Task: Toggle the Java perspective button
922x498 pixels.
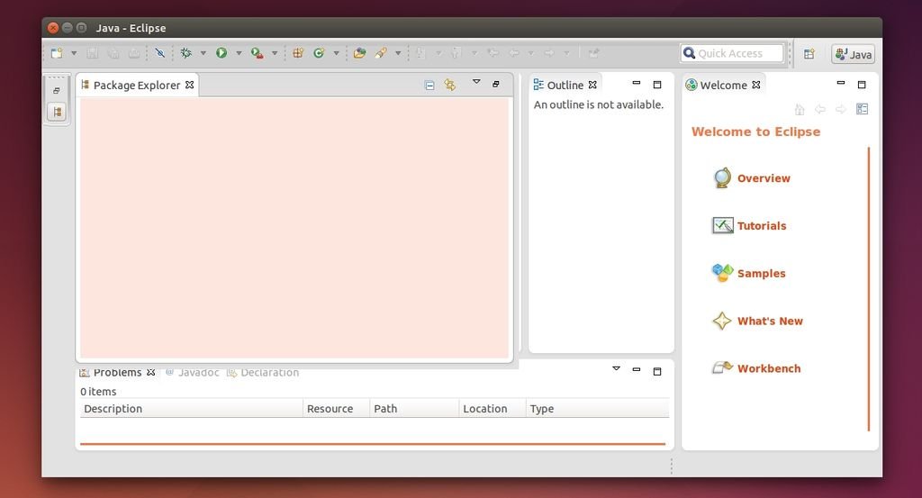Action: pos(853,54)
